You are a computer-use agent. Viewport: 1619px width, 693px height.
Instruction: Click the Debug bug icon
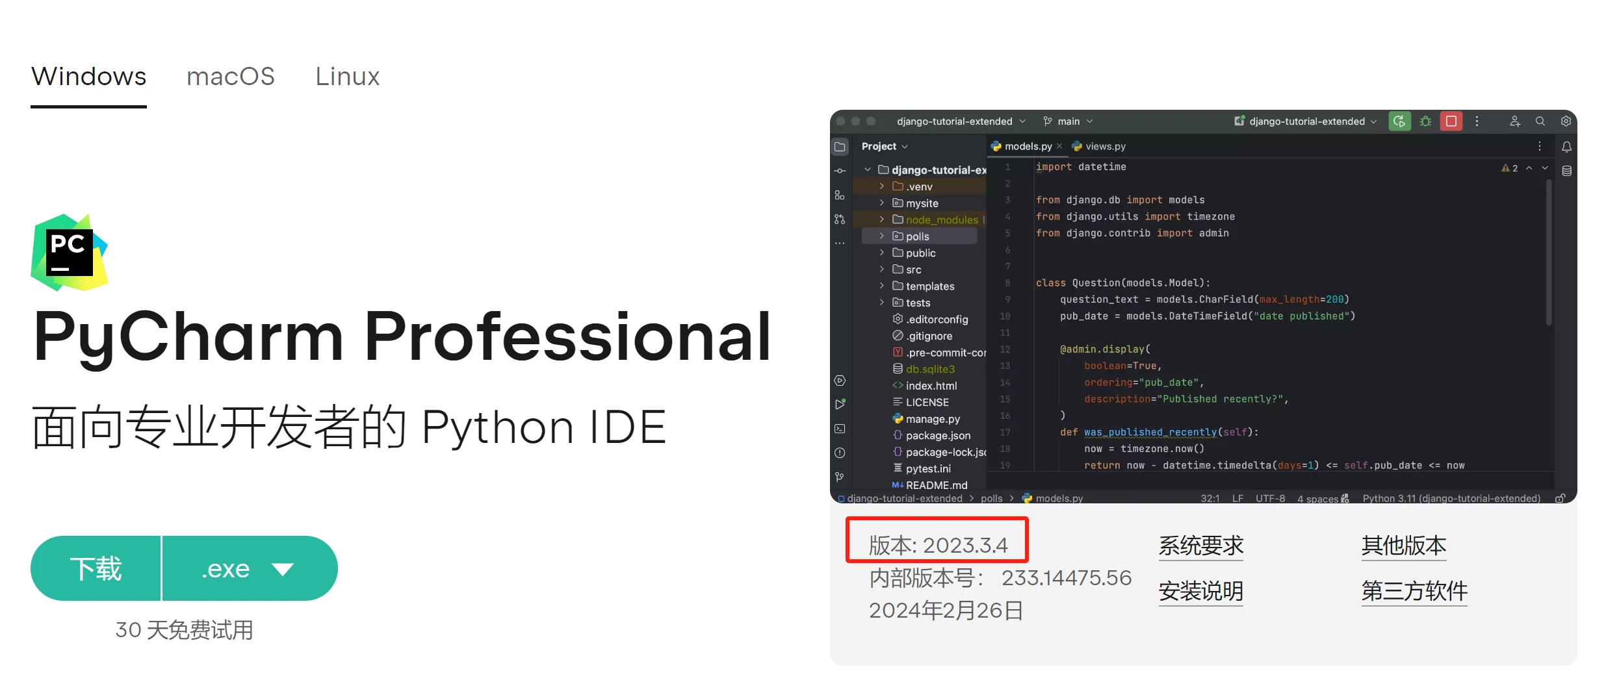click(1425, 121)
